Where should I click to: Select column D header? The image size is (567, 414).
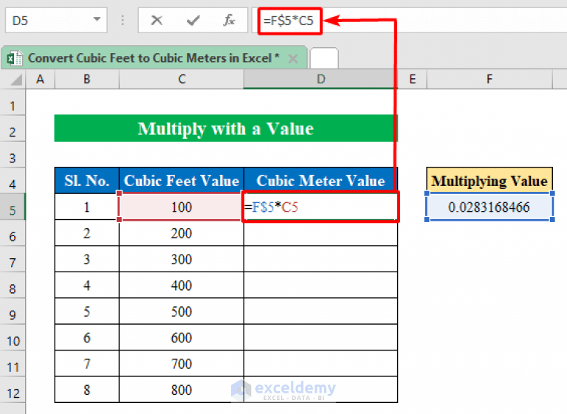320,79
